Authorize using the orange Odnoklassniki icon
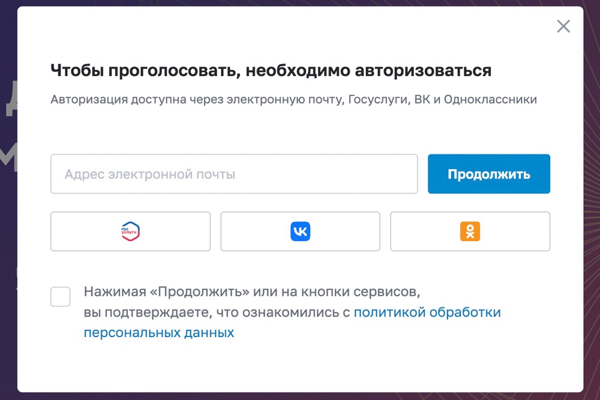 coord(470,231)
